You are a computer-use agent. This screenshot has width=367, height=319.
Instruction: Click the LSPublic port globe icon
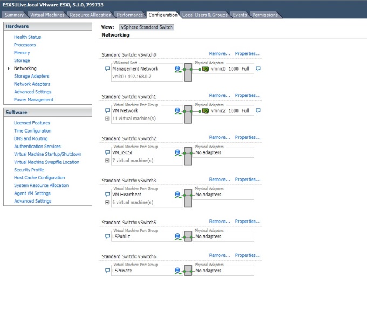[x=178, y=237]
